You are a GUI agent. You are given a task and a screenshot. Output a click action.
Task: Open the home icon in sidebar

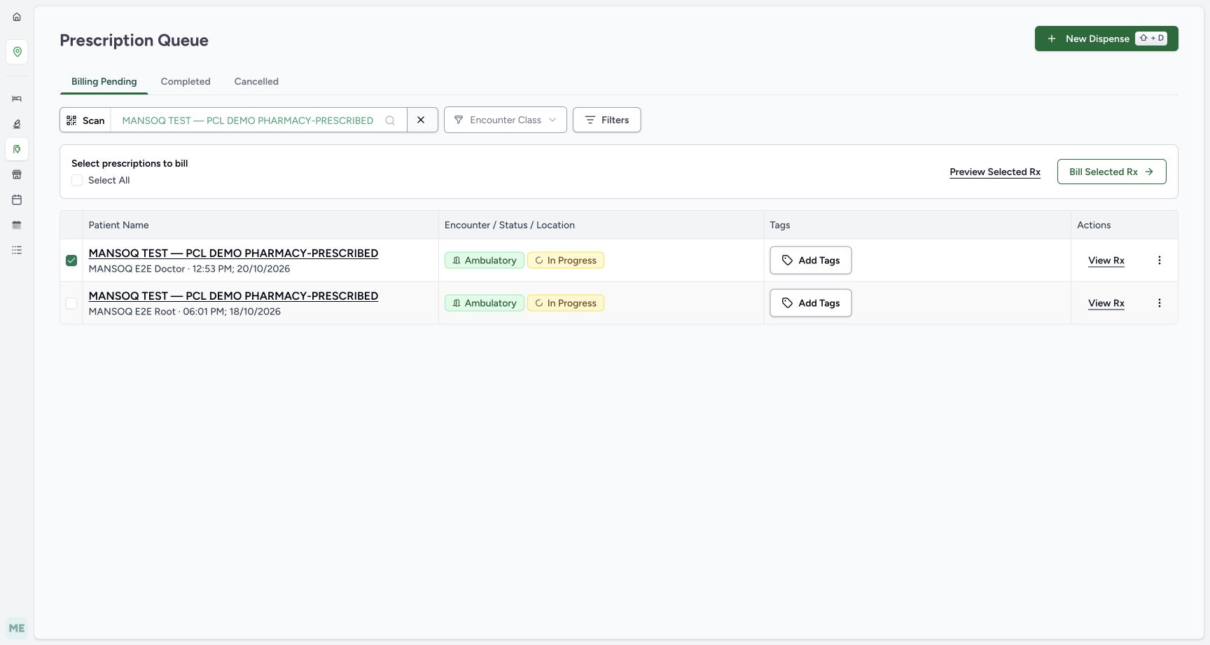coord(17,17)
